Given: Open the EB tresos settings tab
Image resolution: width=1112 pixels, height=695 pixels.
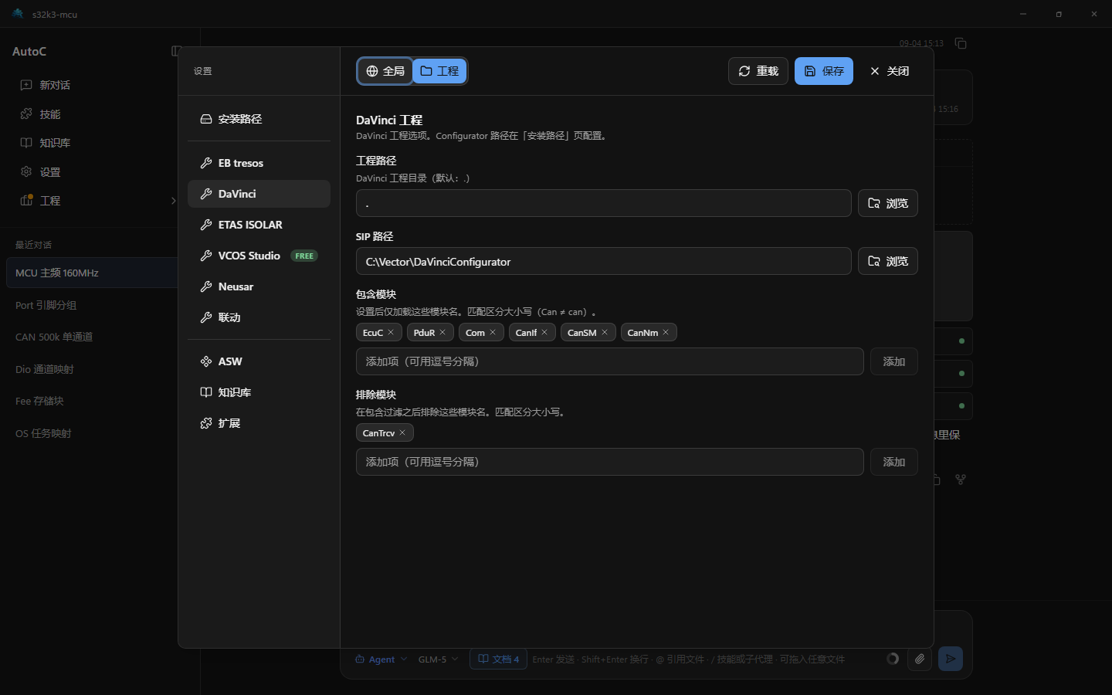Looking at the screenshot, I should [x=259, y=163].
